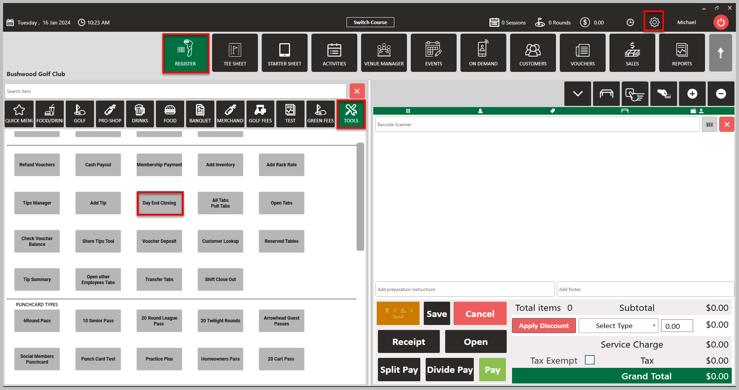Click the Divide Pay button
Image resolution: width=739 pixels, height=390 pixels.
point(450,369)
